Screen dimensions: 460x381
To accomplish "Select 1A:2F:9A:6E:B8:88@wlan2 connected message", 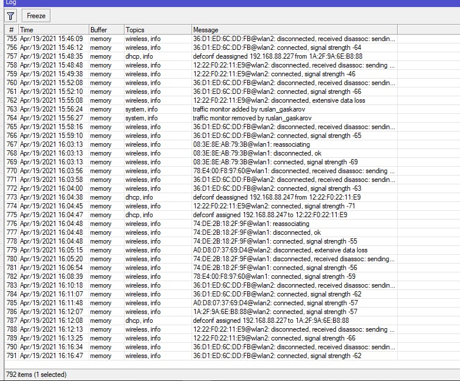I will [275, 312].
